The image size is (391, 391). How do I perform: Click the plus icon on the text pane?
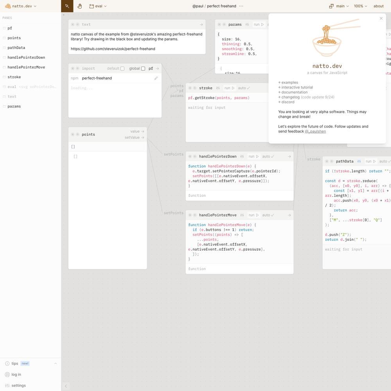[77, 24]
